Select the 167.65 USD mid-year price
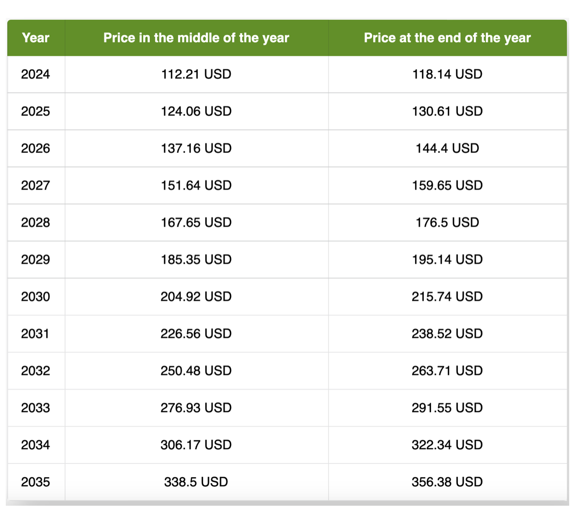Screen dimensions: 574x511 196,223
